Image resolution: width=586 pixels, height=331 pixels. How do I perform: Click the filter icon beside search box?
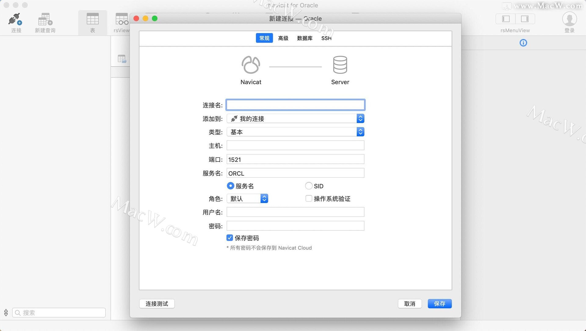[6, 312]
